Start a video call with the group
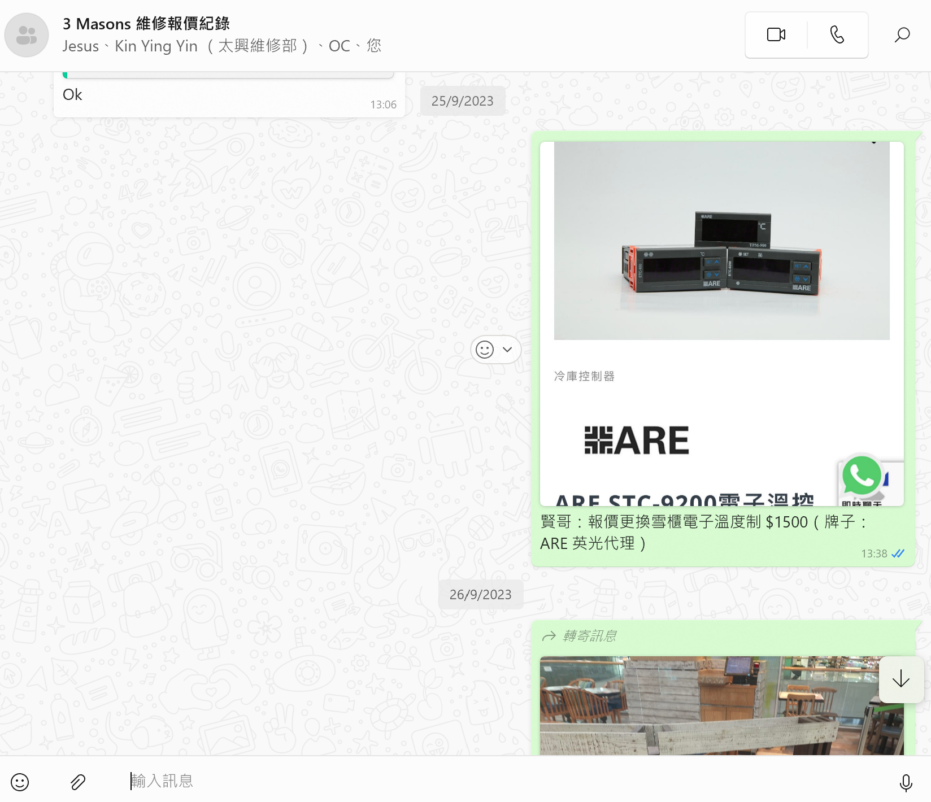 [776, 35]
